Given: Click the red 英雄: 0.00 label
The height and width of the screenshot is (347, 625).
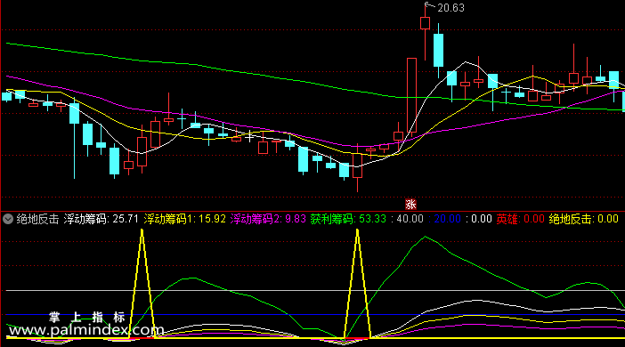Looking at the screenshot, I should click(520, 219).
